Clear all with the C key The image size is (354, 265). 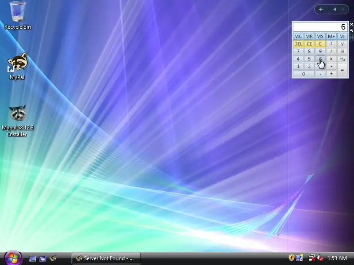pos(320,44)
